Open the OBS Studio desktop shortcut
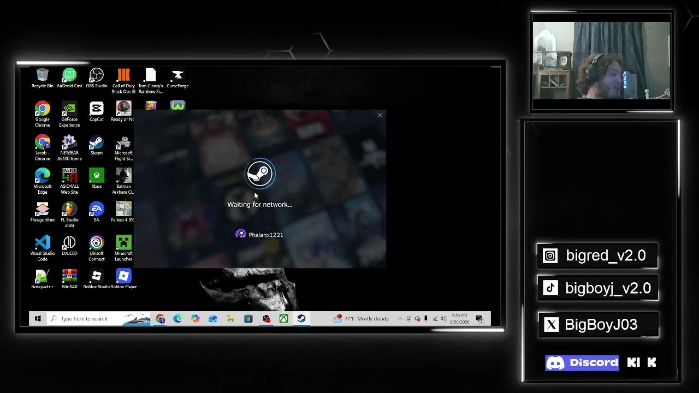Image resolution: width=699 pixels, height=393 pixels. (96, 78)
